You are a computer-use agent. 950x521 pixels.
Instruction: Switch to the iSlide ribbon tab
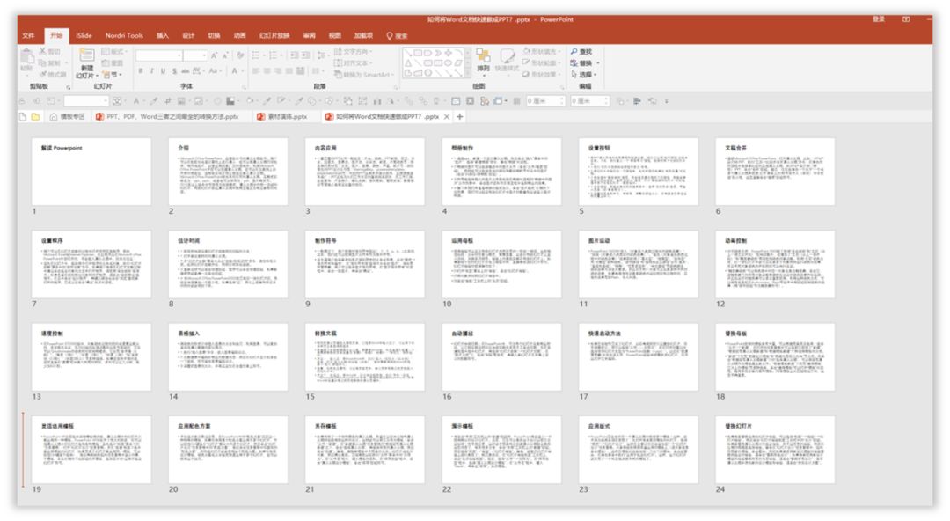pos(84,36)
